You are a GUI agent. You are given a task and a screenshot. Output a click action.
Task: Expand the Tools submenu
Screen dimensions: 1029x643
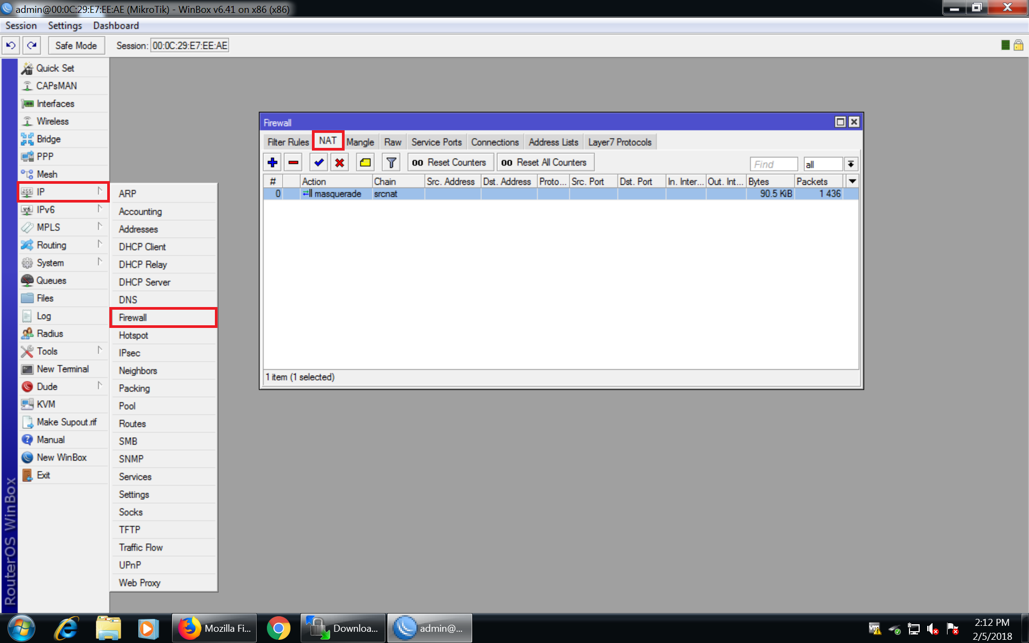pos(63,351)
